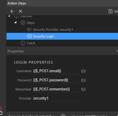
Task: Collapse the Steps tree node
Action: point(15,22)
